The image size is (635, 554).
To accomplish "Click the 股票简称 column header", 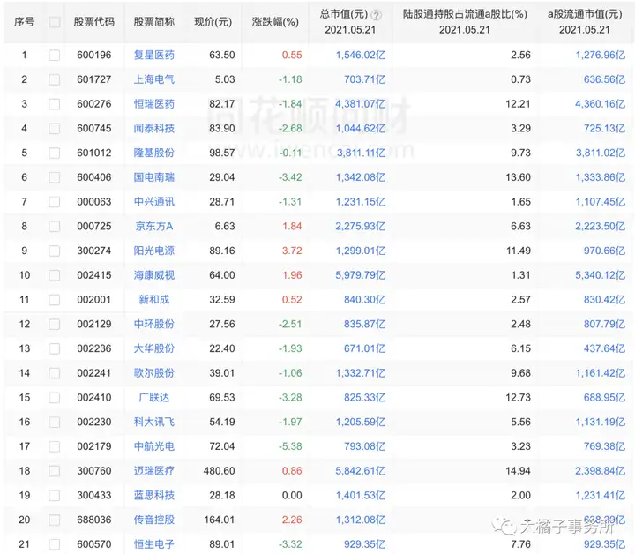I will pyautogui.click(x=153, y=22).
